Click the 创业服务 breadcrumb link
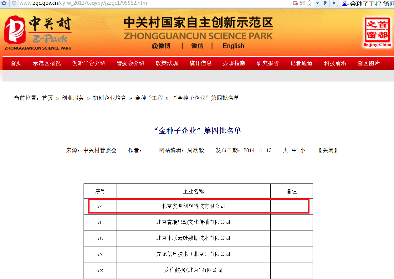This screenshot has width=394, height=279. tap(73, 98)
